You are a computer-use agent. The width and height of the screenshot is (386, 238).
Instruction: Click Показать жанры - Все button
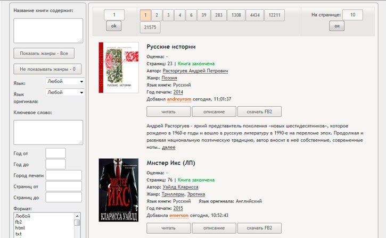pyautogui.click(x=44, y=53)
